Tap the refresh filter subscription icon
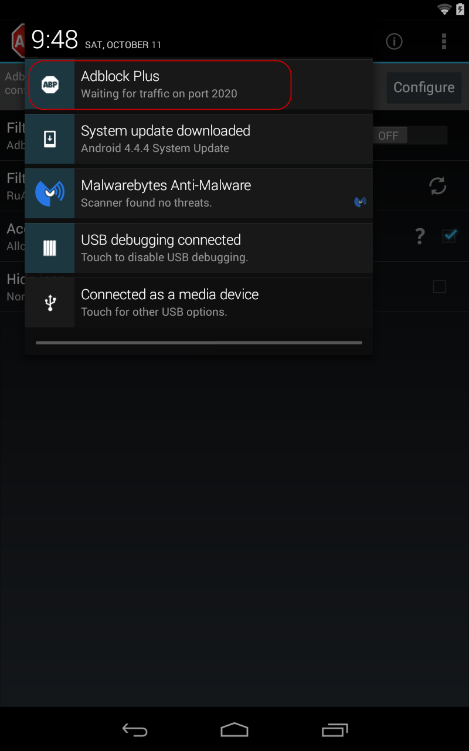This screenshot has height=751, width=469. (437, 186)
